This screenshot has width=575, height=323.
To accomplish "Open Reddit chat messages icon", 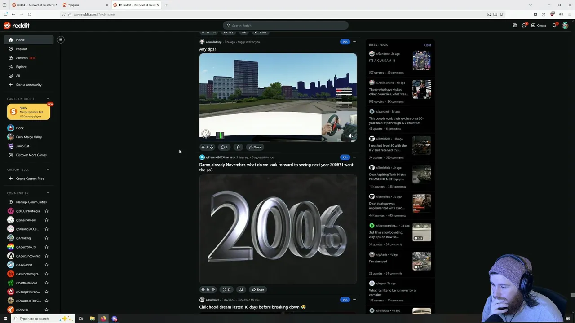I will pyautogui.click(x=524, y=26).
